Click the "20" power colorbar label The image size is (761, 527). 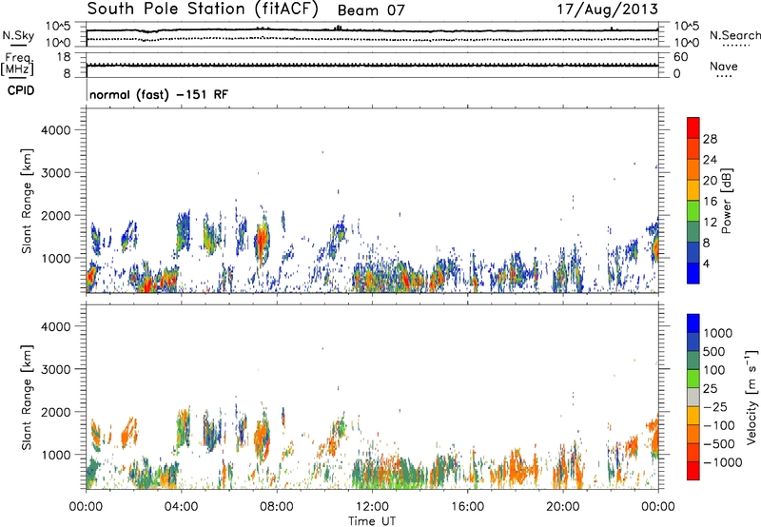point(710,181)
